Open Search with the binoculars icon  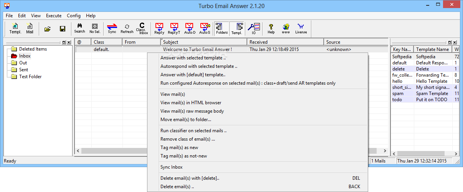tap(80, 29)
